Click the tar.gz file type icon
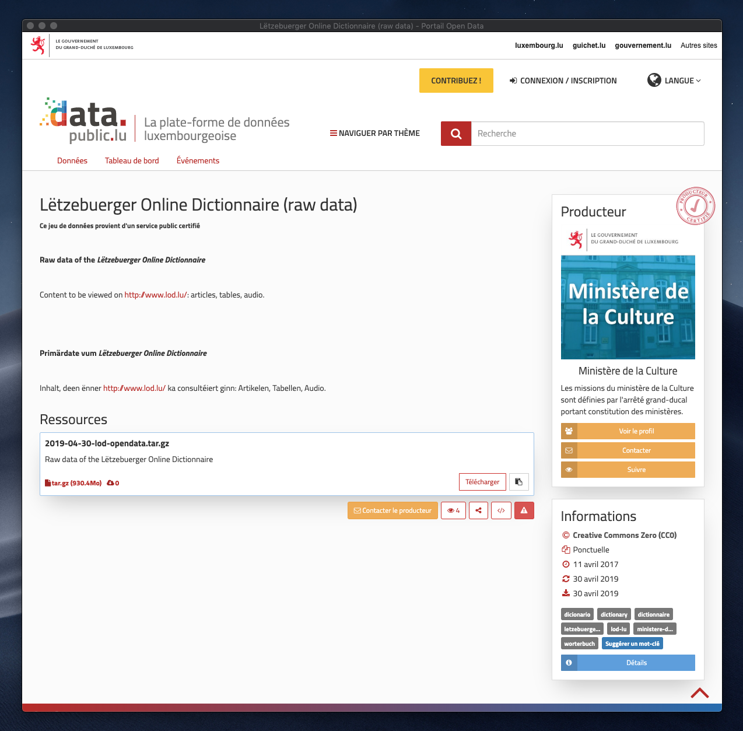This screenshot has width=743, height=731. [48, 483]
